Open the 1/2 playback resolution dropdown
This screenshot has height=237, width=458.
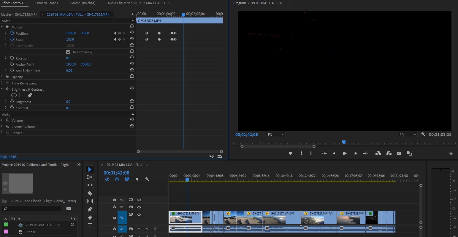[408, 134]
